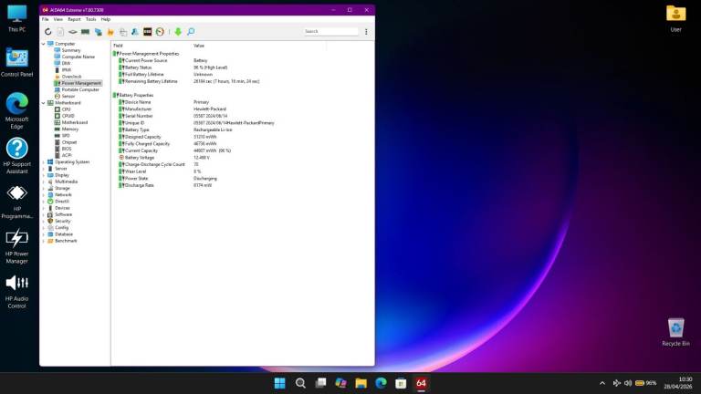The height and width of the screenshot is (394, 701).
Task: Select Memory tree item
Action: point(69,130)
